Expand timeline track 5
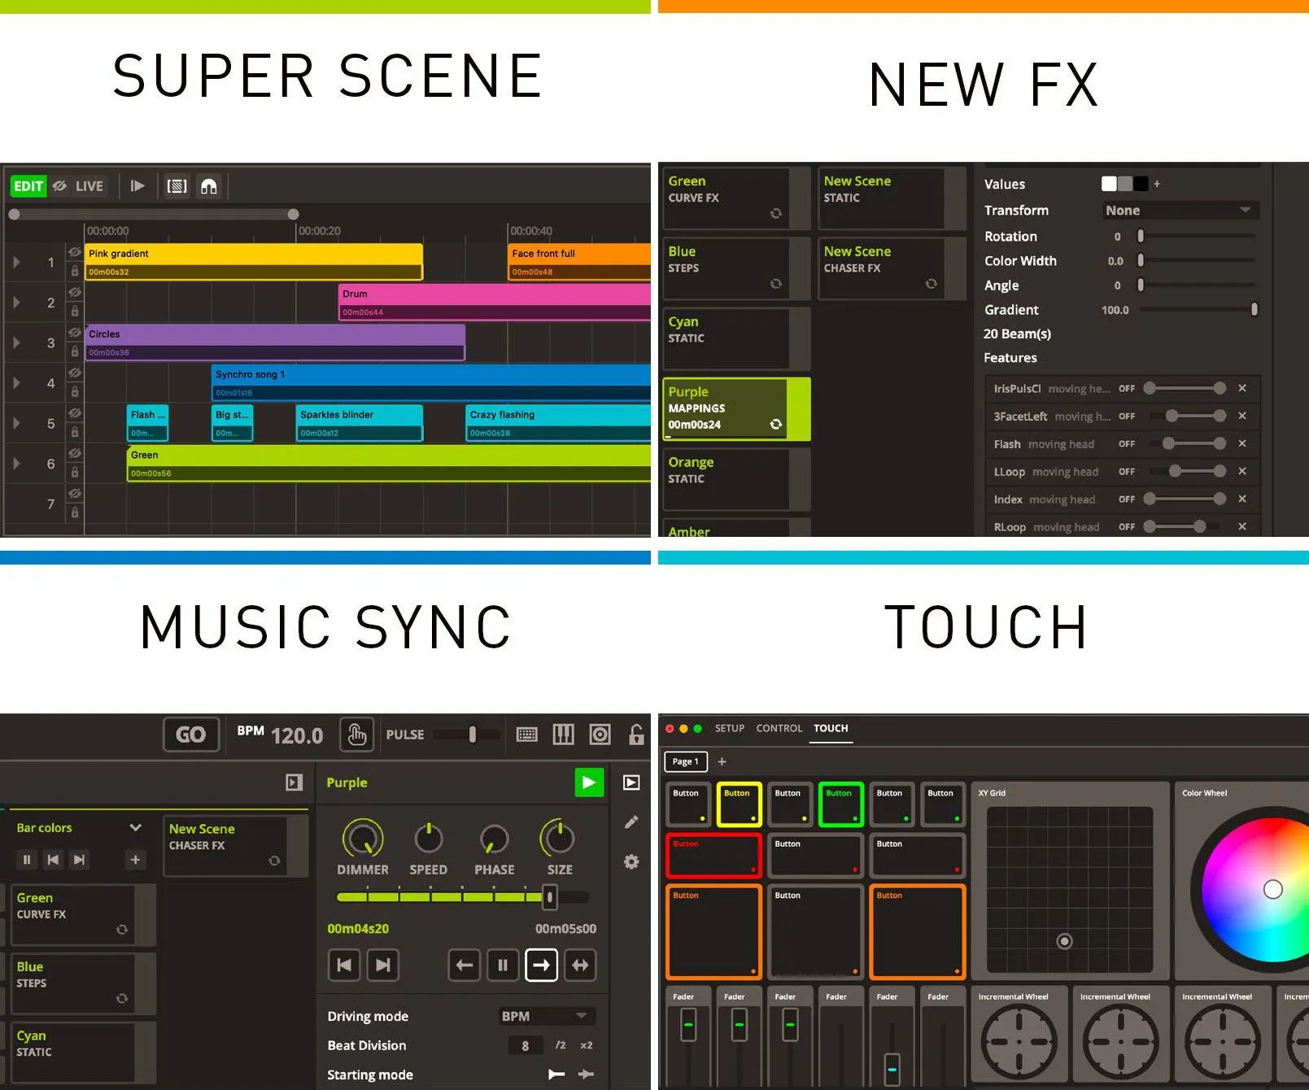This screenshot has width=1309, height=1090. point(16,423)
